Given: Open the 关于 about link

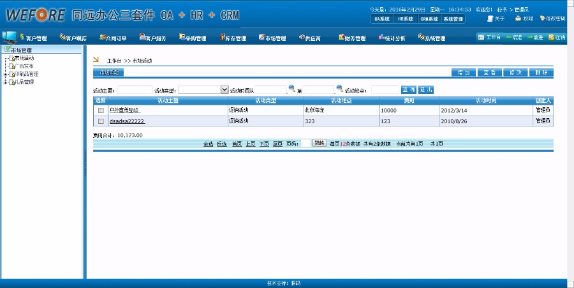Looking at the screenshot, I should [x=496, y=19].
